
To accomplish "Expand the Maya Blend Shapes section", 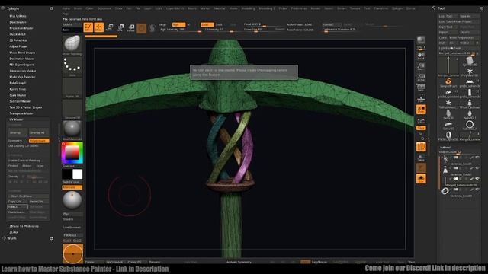I will point(22,53).
